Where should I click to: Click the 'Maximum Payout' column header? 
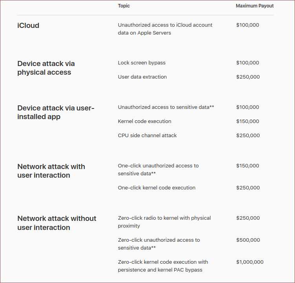click(255, 6)
